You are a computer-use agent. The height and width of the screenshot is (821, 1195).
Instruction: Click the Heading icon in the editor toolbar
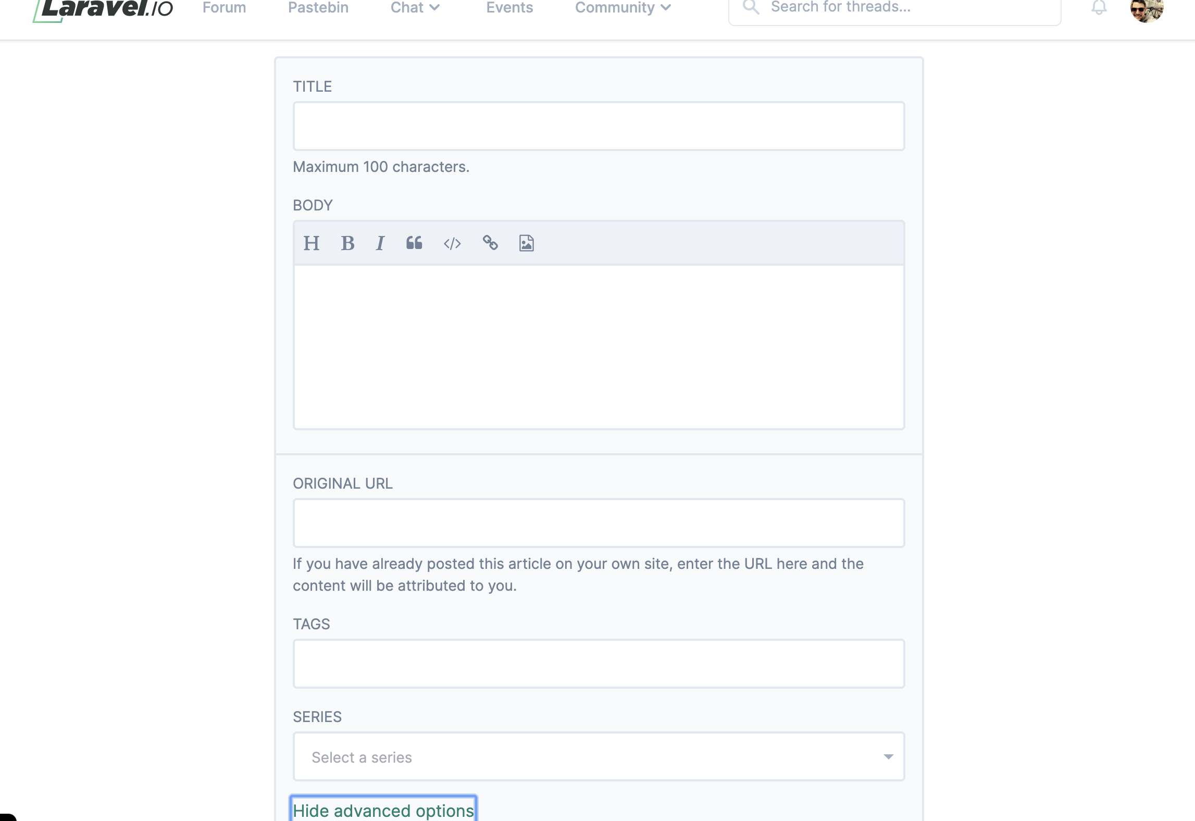coord(312,243)
